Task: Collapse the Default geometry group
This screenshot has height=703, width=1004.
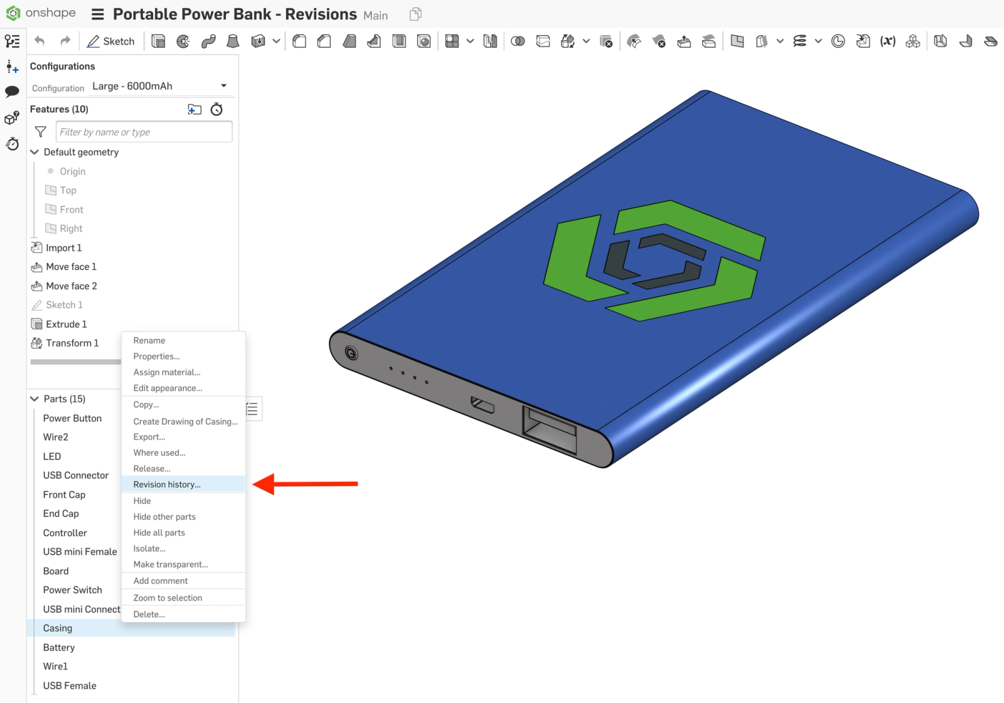Action: point(35,152)
